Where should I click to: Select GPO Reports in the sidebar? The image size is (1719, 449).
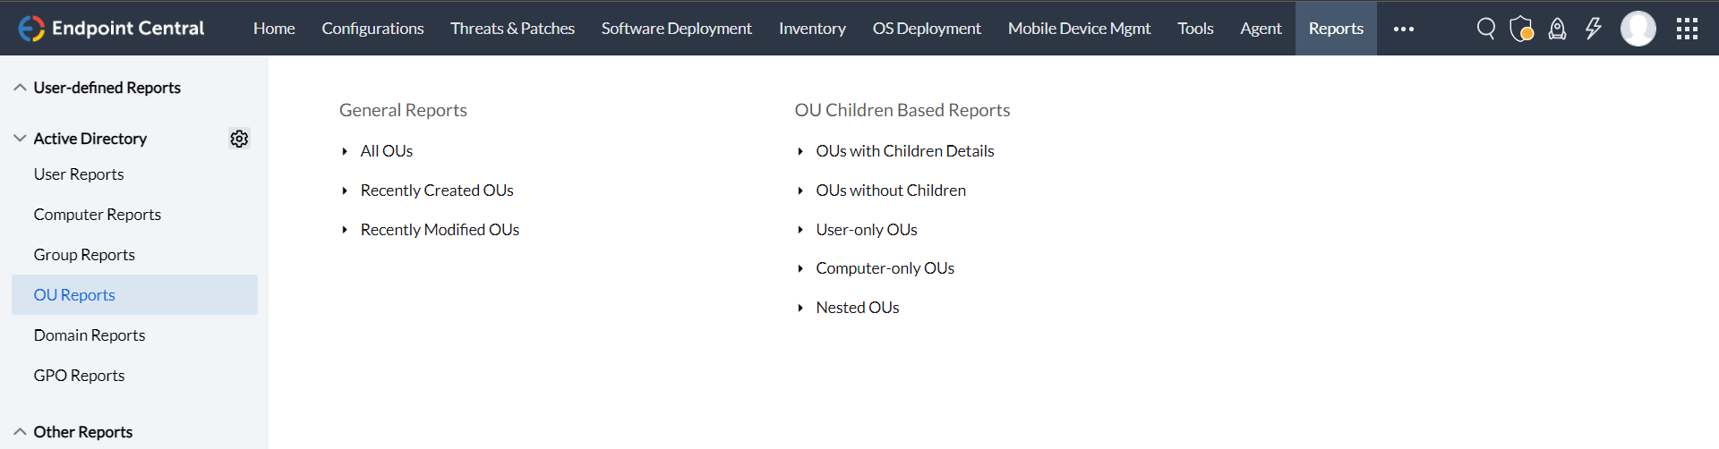79,376
